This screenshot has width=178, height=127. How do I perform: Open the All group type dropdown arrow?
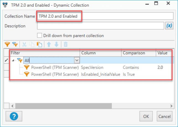(x=77, y=60)
